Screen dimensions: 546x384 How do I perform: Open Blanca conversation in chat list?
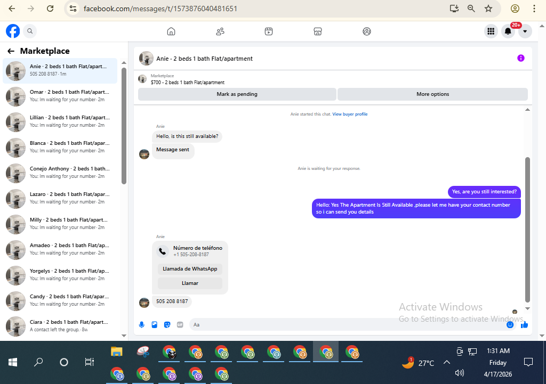[x=60, y=148]
